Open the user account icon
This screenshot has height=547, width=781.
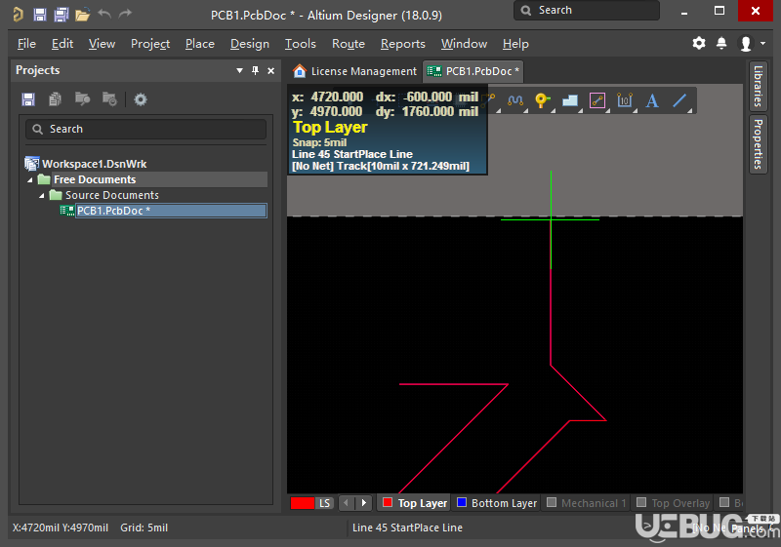click(x=746, y=44)
